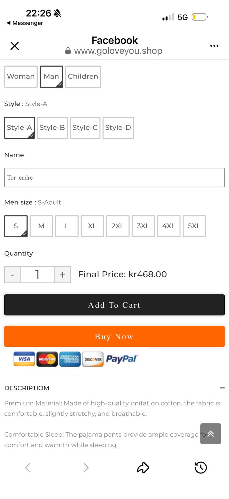Collapse the DESCRIPTIOM section
This screenshot has height=499, width=229.
click(x=222, y=388)
